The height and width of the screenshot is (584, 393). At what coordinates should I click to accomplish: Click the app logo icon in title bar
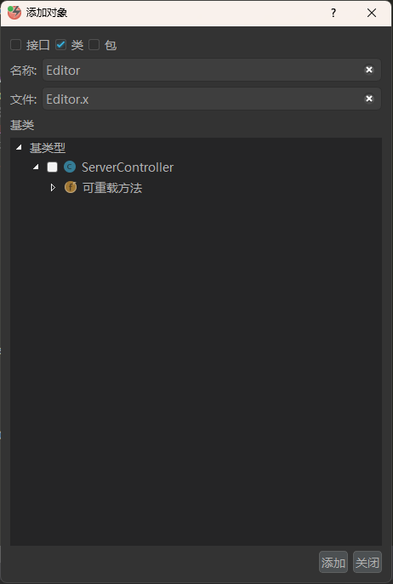pyautogui.click(x=14, y=13)
